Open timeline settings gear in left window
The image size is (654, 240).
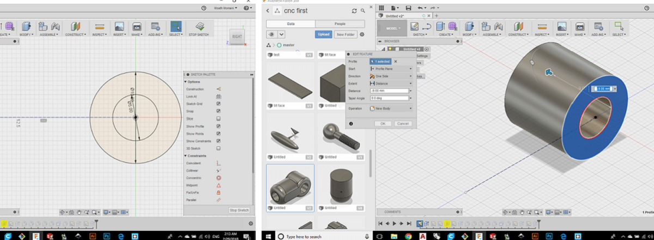point(251,223)
